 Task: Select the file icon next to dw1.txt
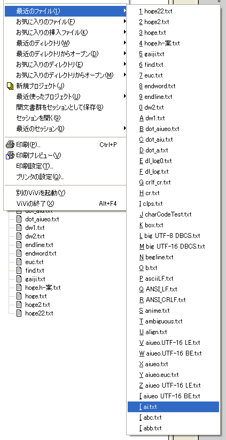[19, 228]
